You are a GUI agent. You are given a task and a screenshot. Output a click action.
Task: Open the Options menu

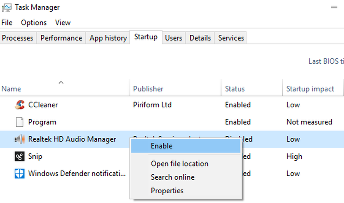pos(34,23)
